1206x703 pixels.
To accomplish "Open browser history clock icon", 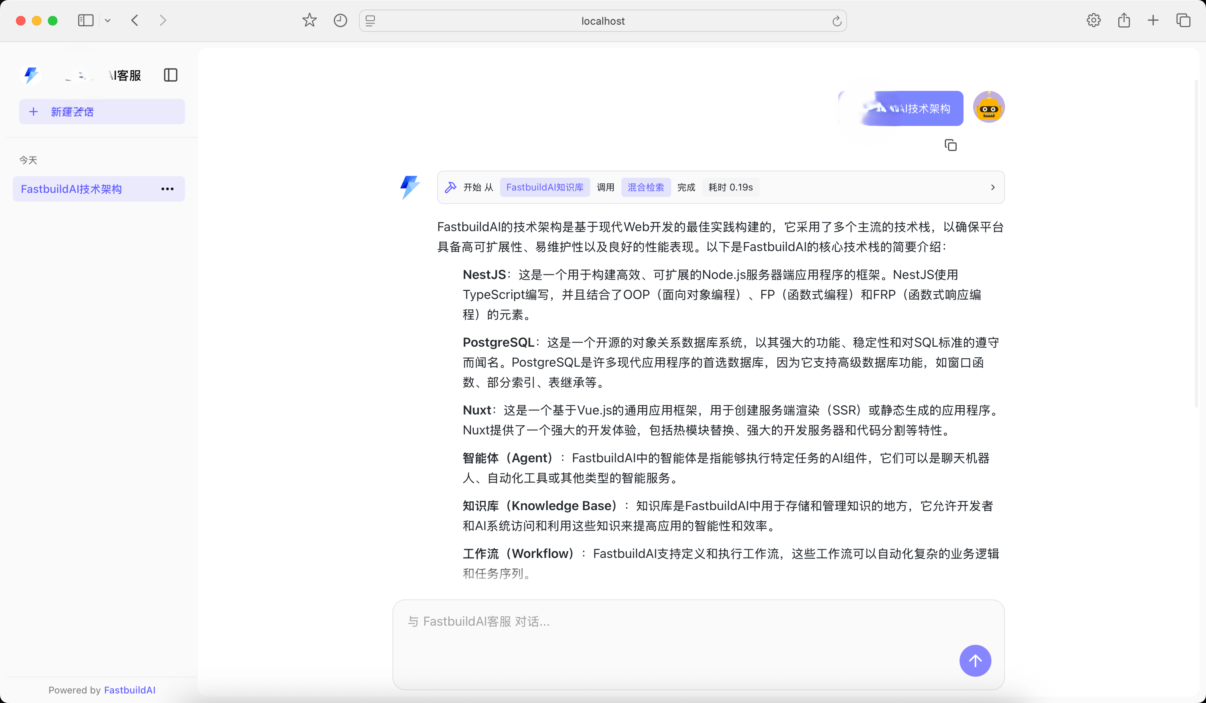I will click(x=340, y=20).
